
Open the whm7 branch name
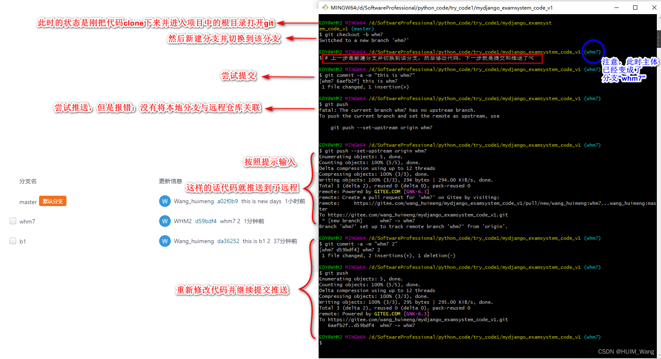tap(27, 221)
